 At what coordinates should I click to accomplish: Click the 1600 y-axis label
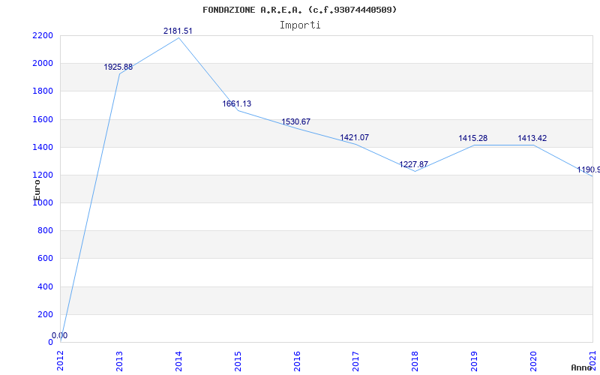click(43, 119)
